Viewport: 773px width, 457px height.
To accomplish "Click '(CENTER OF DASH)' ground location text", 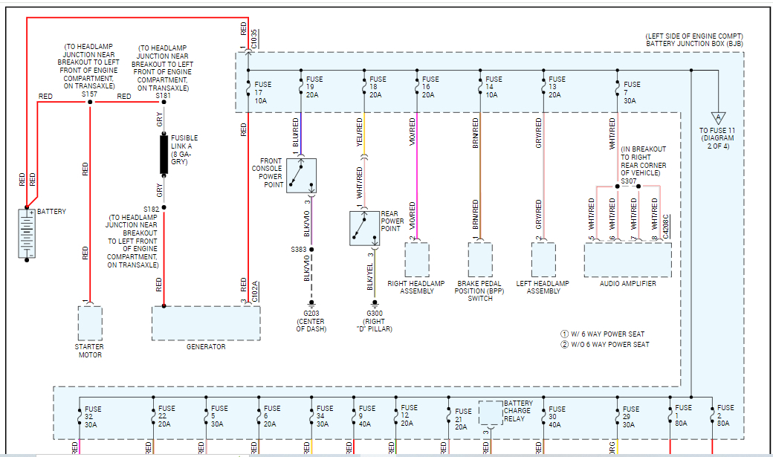I will click(311, 325).
